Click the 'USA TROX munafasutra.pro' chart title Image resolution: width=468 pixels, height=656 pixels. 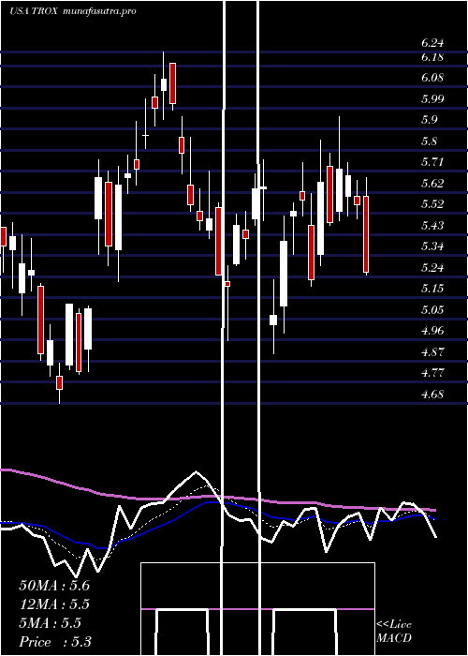coord(73,11)
